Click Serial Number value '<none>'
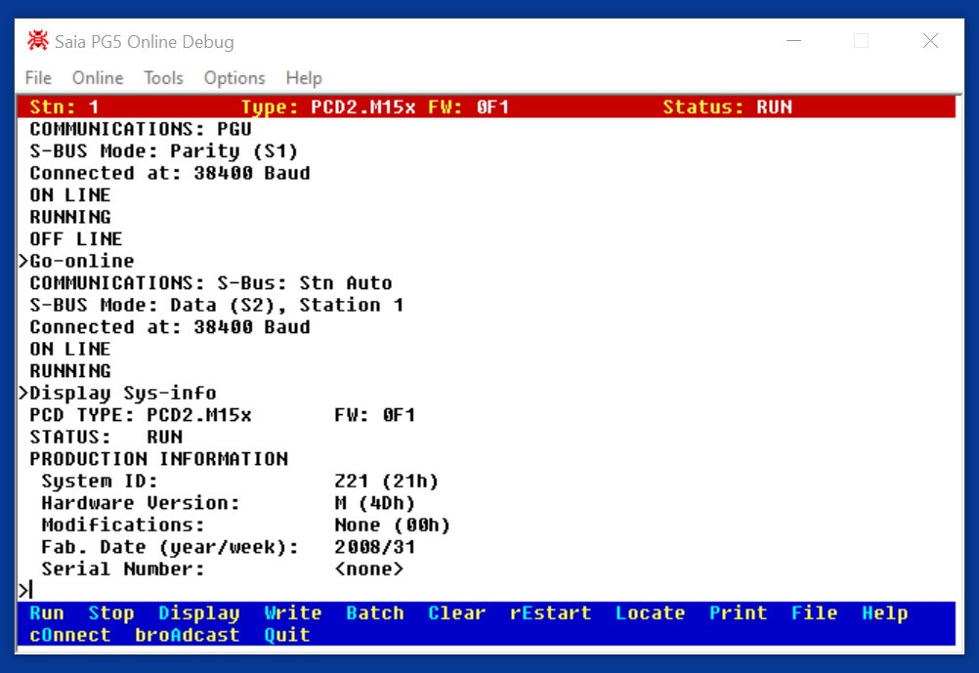Viewport: 979px width, 673px height. pos(369,568)
